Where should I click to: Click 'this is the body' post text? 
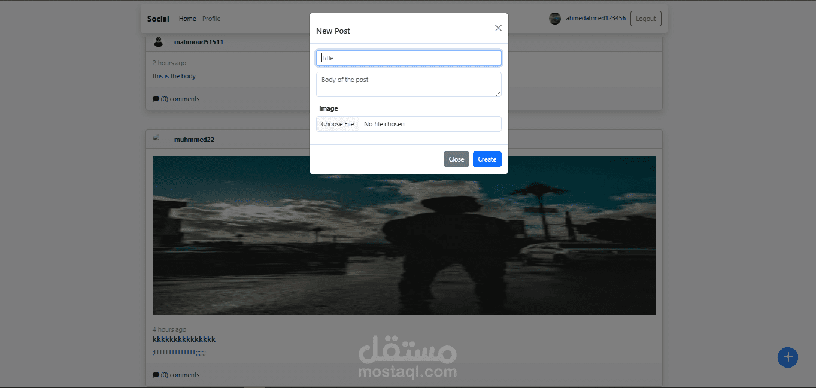pos(174,76)
